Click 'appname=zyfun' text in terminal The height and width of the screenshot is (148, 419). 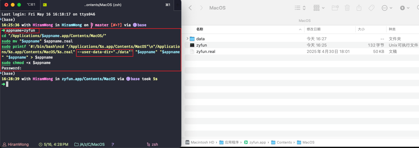[20, 30]
